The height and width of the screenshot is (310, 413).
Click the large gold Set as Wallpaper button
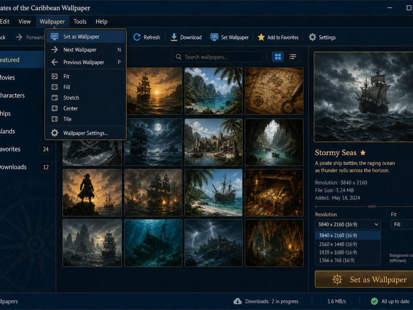pyautogui.click(x=364, y=280)
